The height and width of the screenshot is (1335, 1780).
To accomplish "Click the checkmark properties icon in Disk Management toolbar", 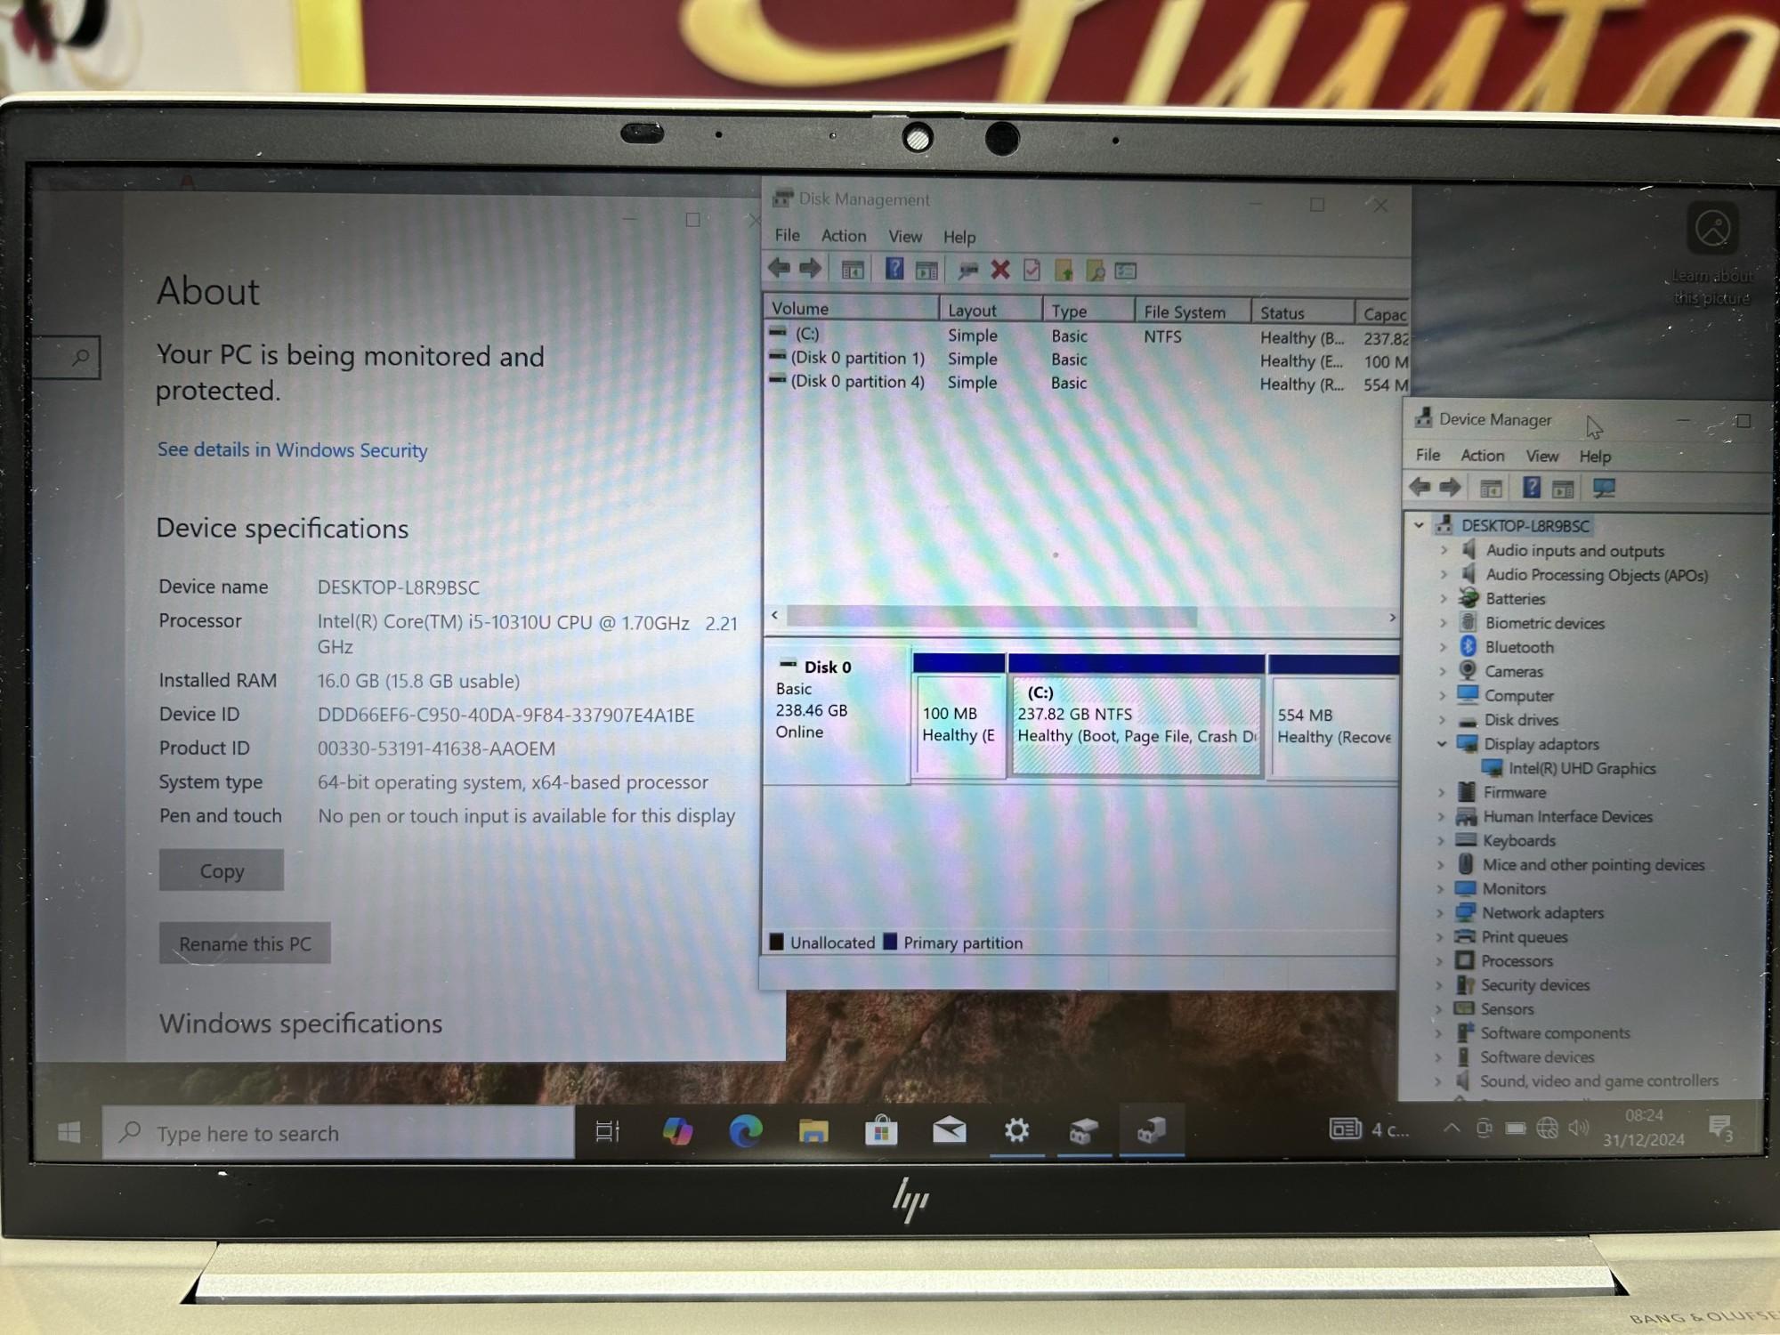I will [1032, 270].
